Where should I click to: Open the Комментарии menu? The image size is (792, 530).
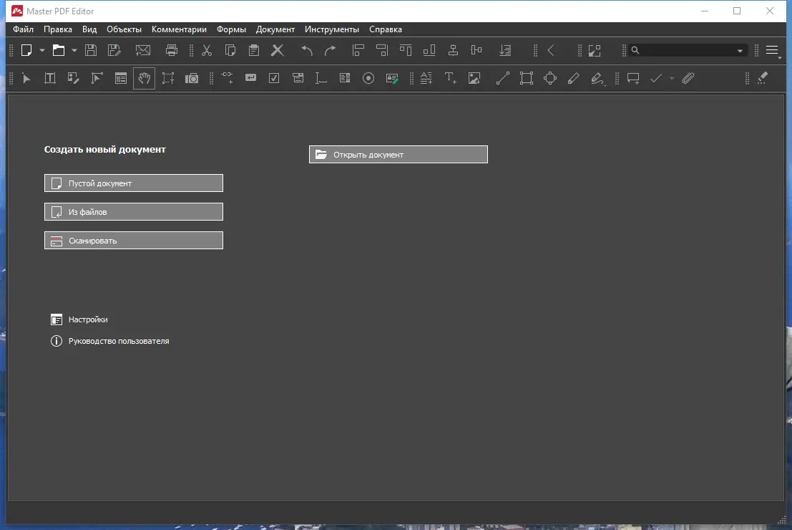coord(179,29)
